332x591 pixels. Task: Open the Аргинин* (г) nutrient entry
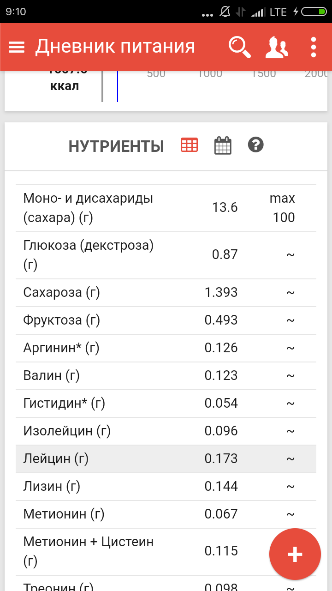click(x=166, y=348)
